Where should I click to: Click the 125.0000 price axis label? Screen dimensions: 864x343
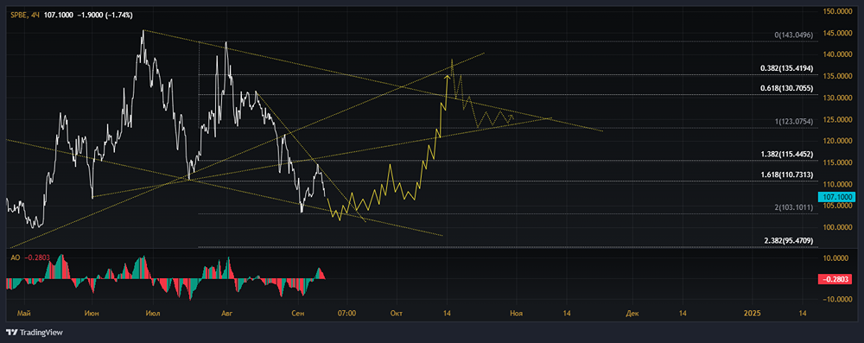[837, 120]
